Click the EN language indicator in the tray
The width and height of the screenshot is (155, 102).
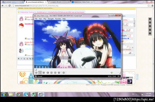(x=133, y=94)
